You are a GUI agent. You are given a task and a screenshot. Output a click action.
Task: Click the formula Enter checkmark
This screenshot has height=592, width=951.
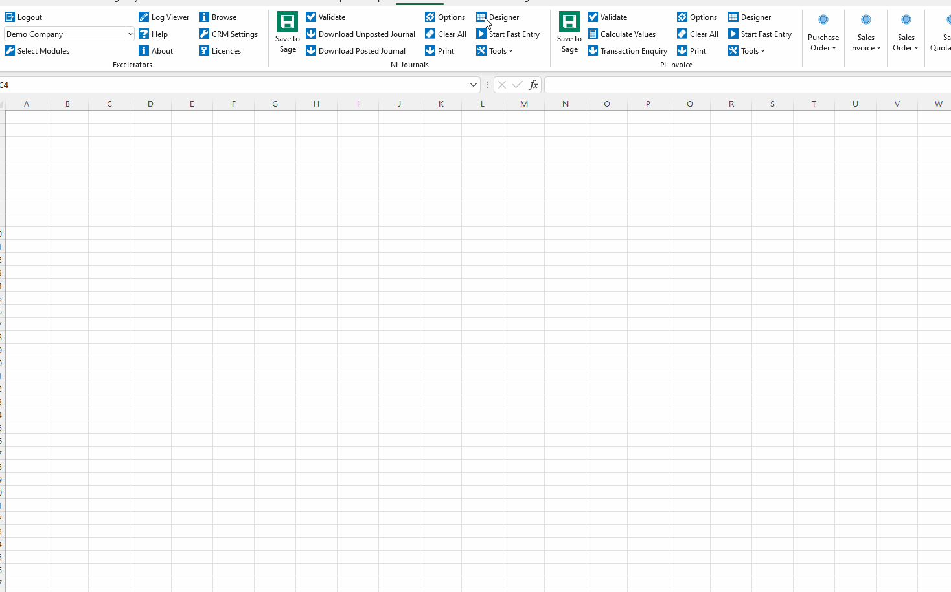[518, 85]
